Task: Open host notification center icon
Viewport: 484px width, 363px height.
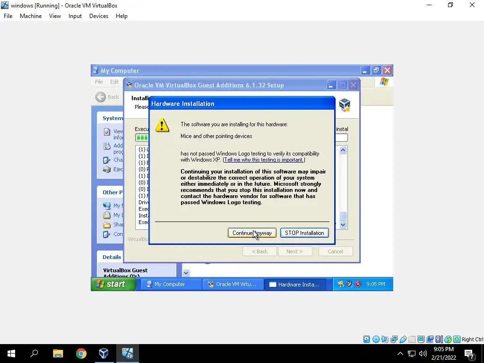Action: 469,354
